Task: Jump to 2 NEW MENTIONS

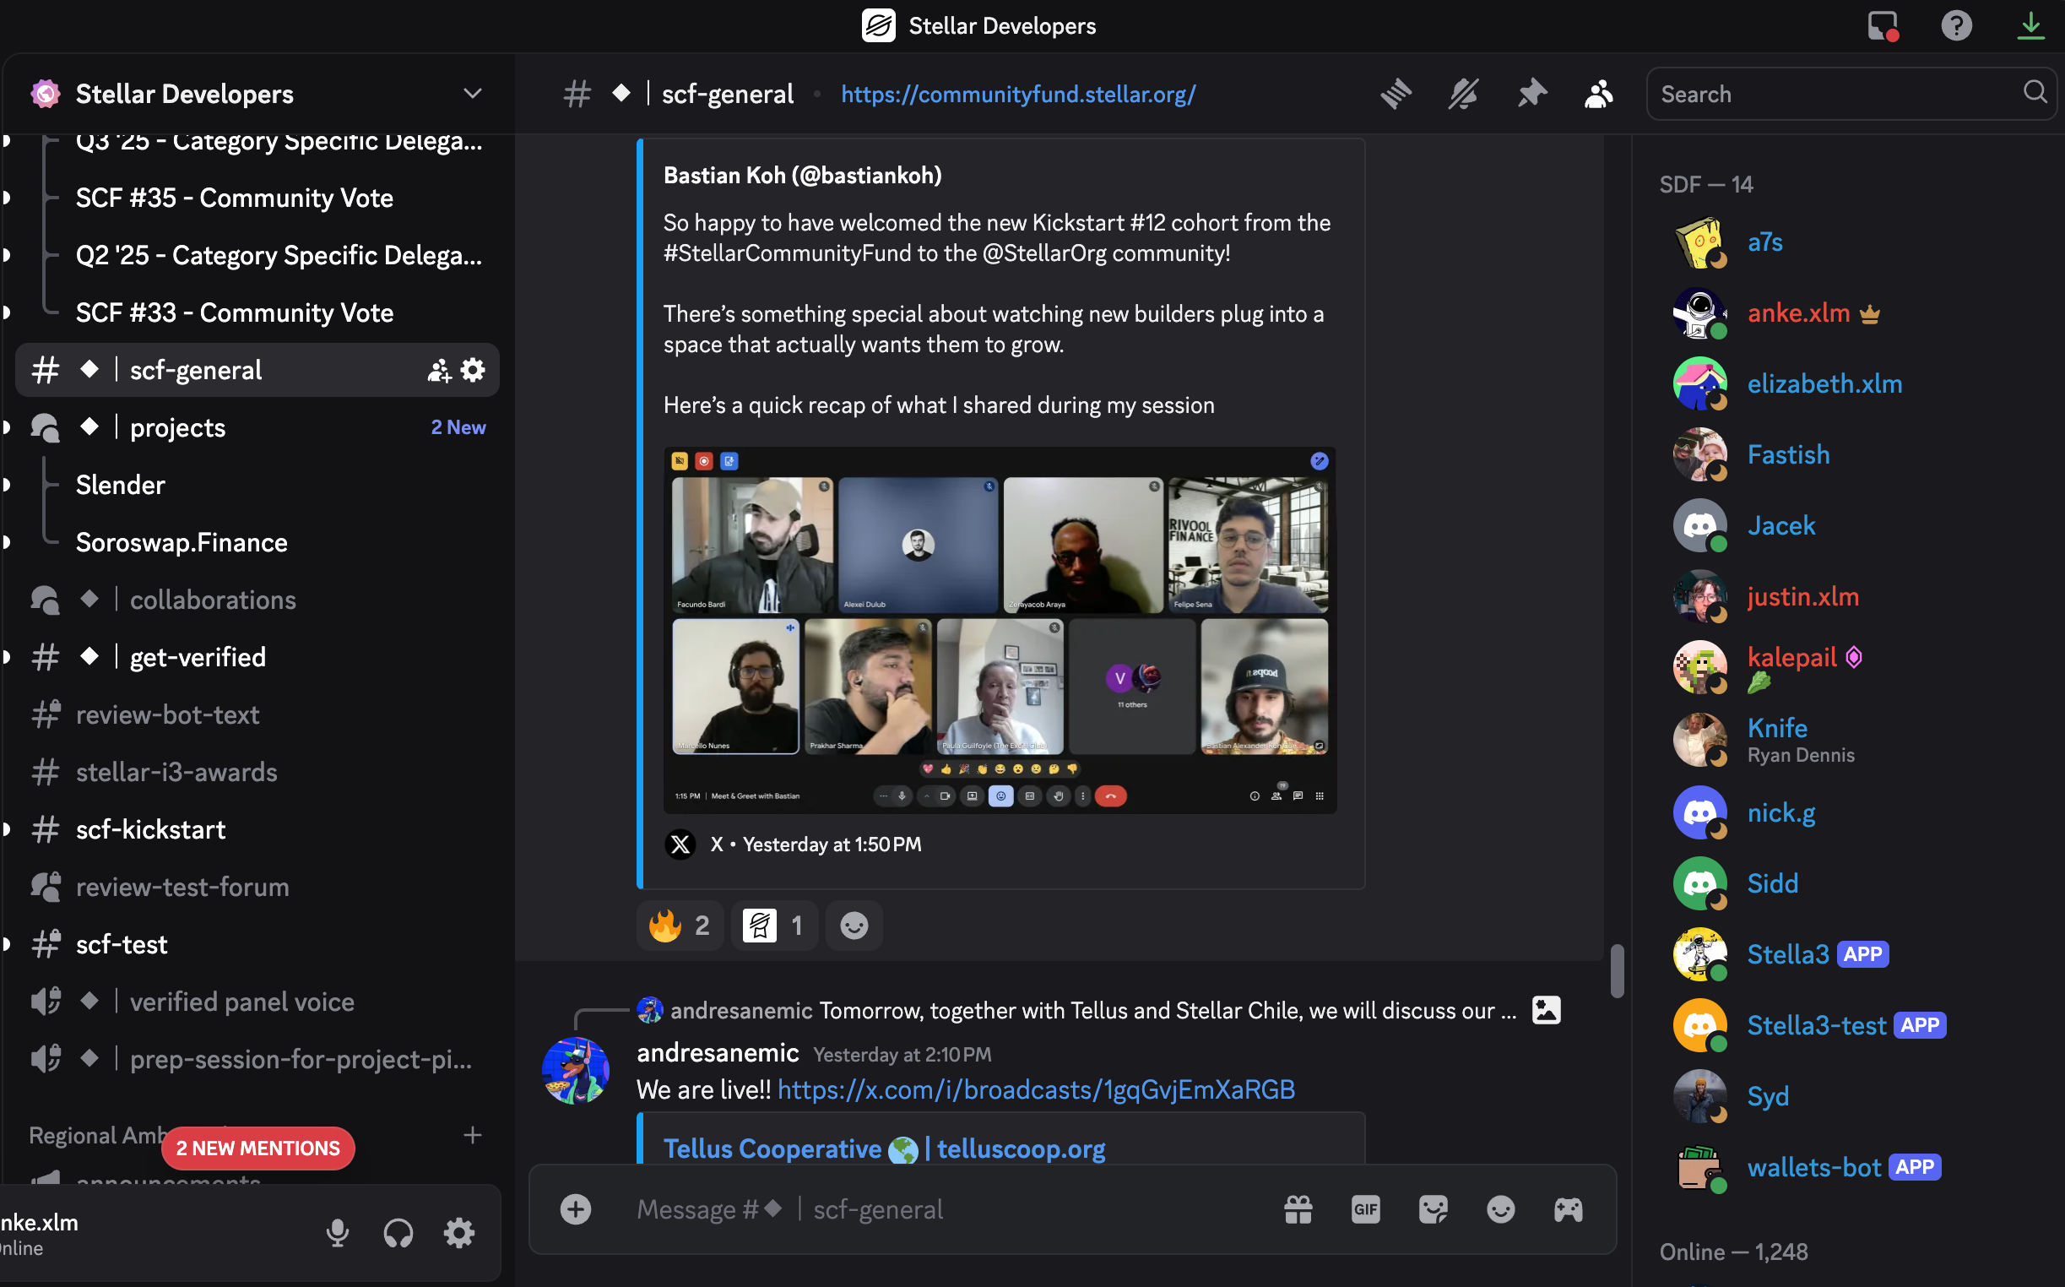Action: point(257,1149)
